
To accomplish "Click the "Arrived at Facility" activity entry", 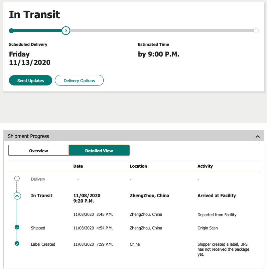I will pos(216,196).
